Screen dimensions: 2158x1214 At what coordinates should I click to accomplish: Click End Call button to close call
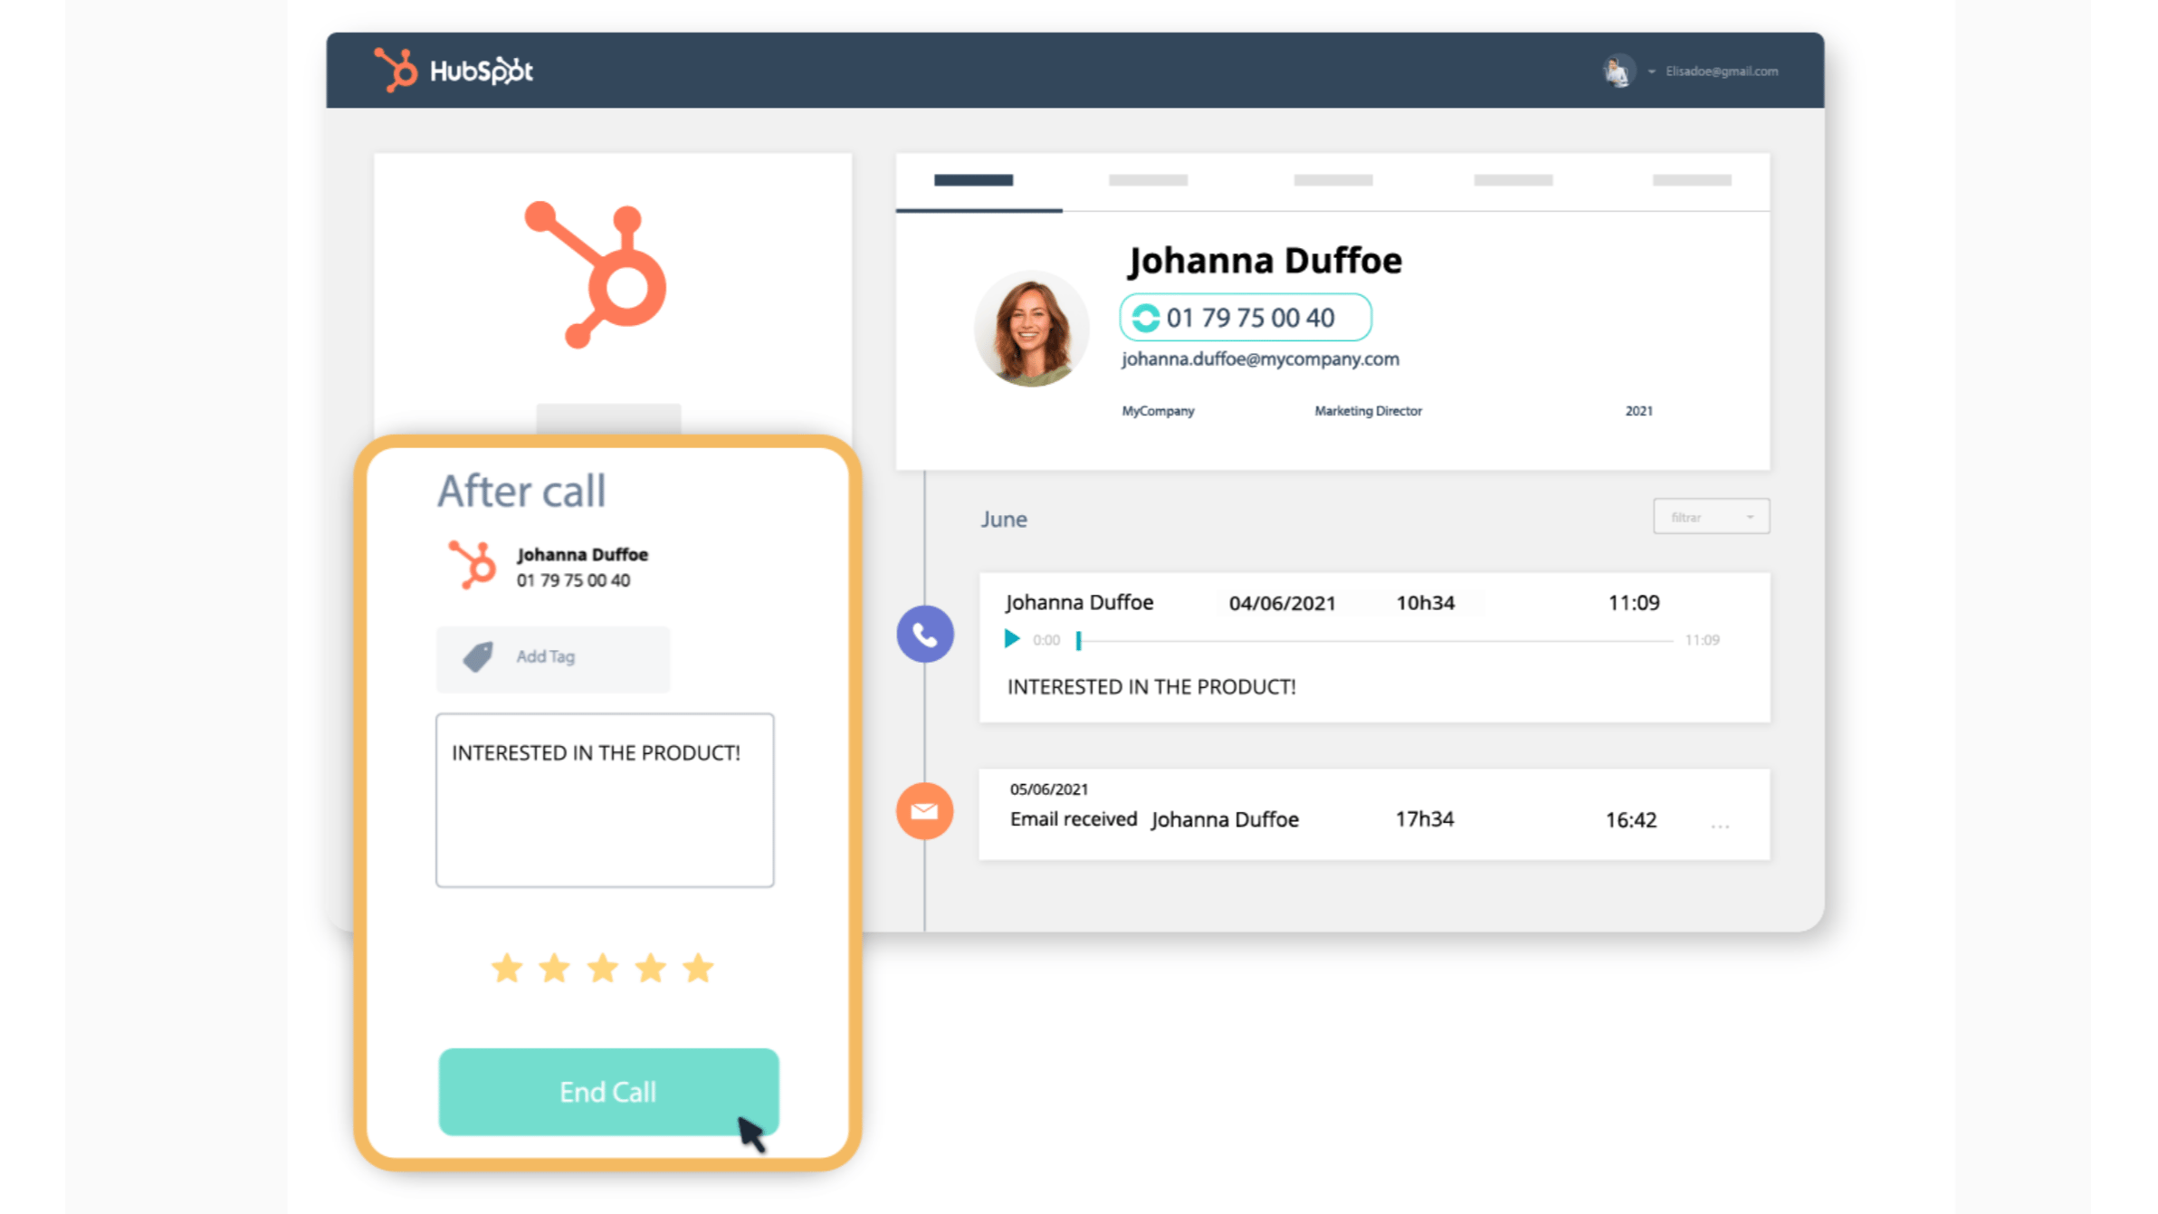609,1093
